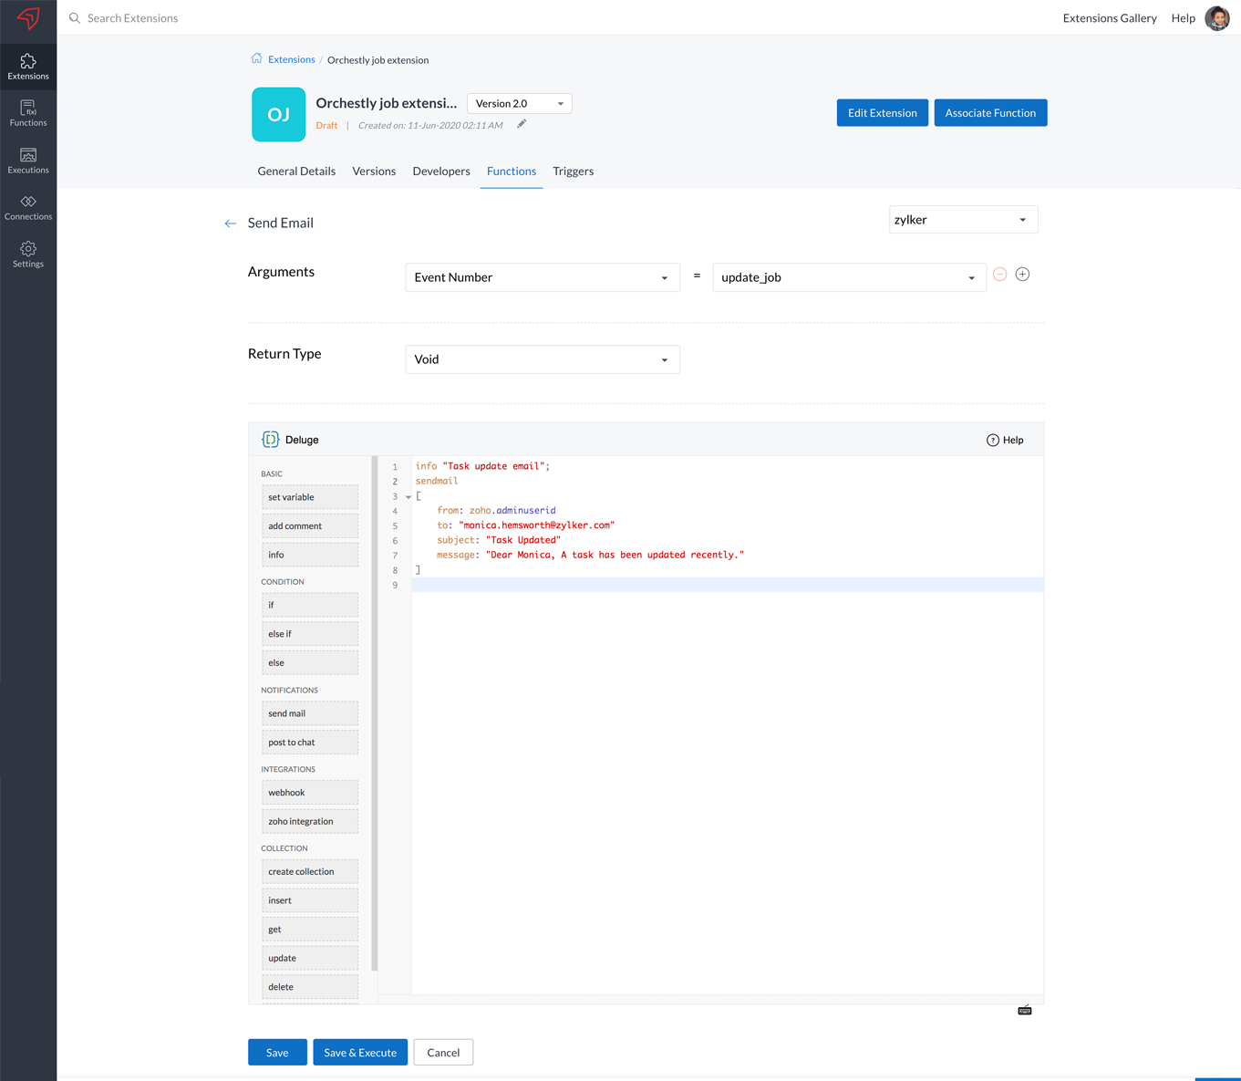This screenshot has width=1241, height=1081.
Task: Open the zylker organization dropdown
Action: pos(964,220)
